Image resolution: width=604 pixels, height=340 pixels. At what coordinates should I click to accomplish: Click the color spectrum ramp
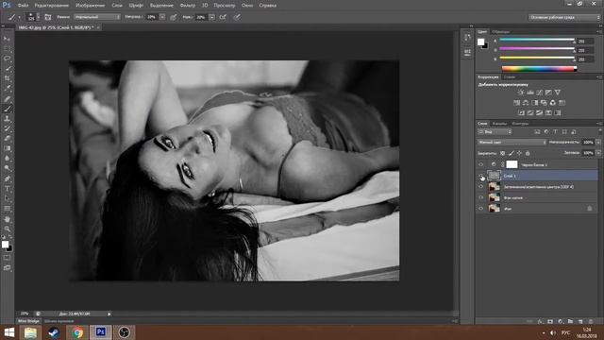(x=539, y=69)
